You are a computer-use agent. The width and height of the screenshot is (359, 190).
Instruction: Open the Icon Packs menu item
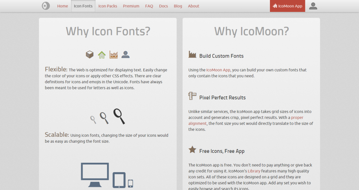[108, 6]
